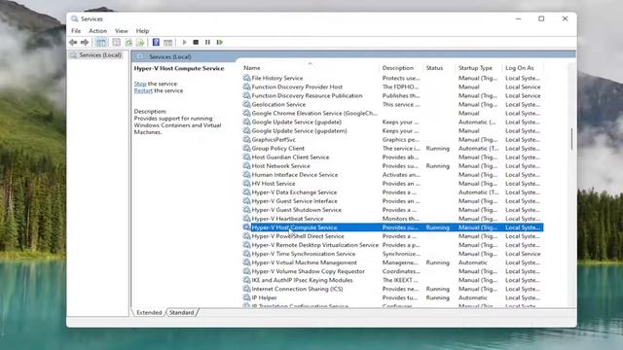Image resolution: width=623 pixels, height=350 pixels.
Task: Click the GraphicsPerfSvc gear icon
Action: pyautogui.click(x=246, y=139)
